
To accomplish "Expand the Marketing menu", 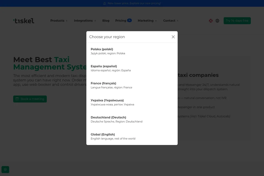I will click(x=147, y=21).
